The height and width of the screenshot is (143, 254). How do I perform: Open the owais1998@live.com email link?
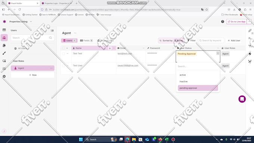click(x=128, y=65)
